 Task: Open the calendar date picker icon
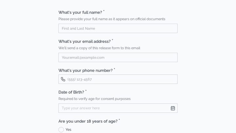[173, 108]
